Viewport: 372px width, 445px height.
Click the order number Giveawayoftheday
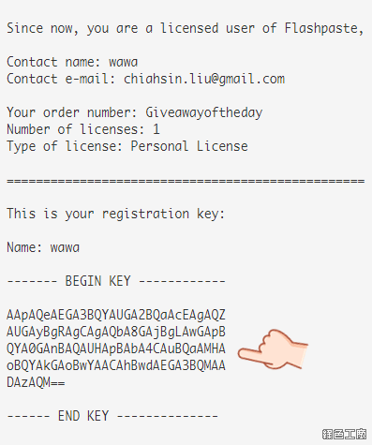pyautogui.click(x=204, y=112)
